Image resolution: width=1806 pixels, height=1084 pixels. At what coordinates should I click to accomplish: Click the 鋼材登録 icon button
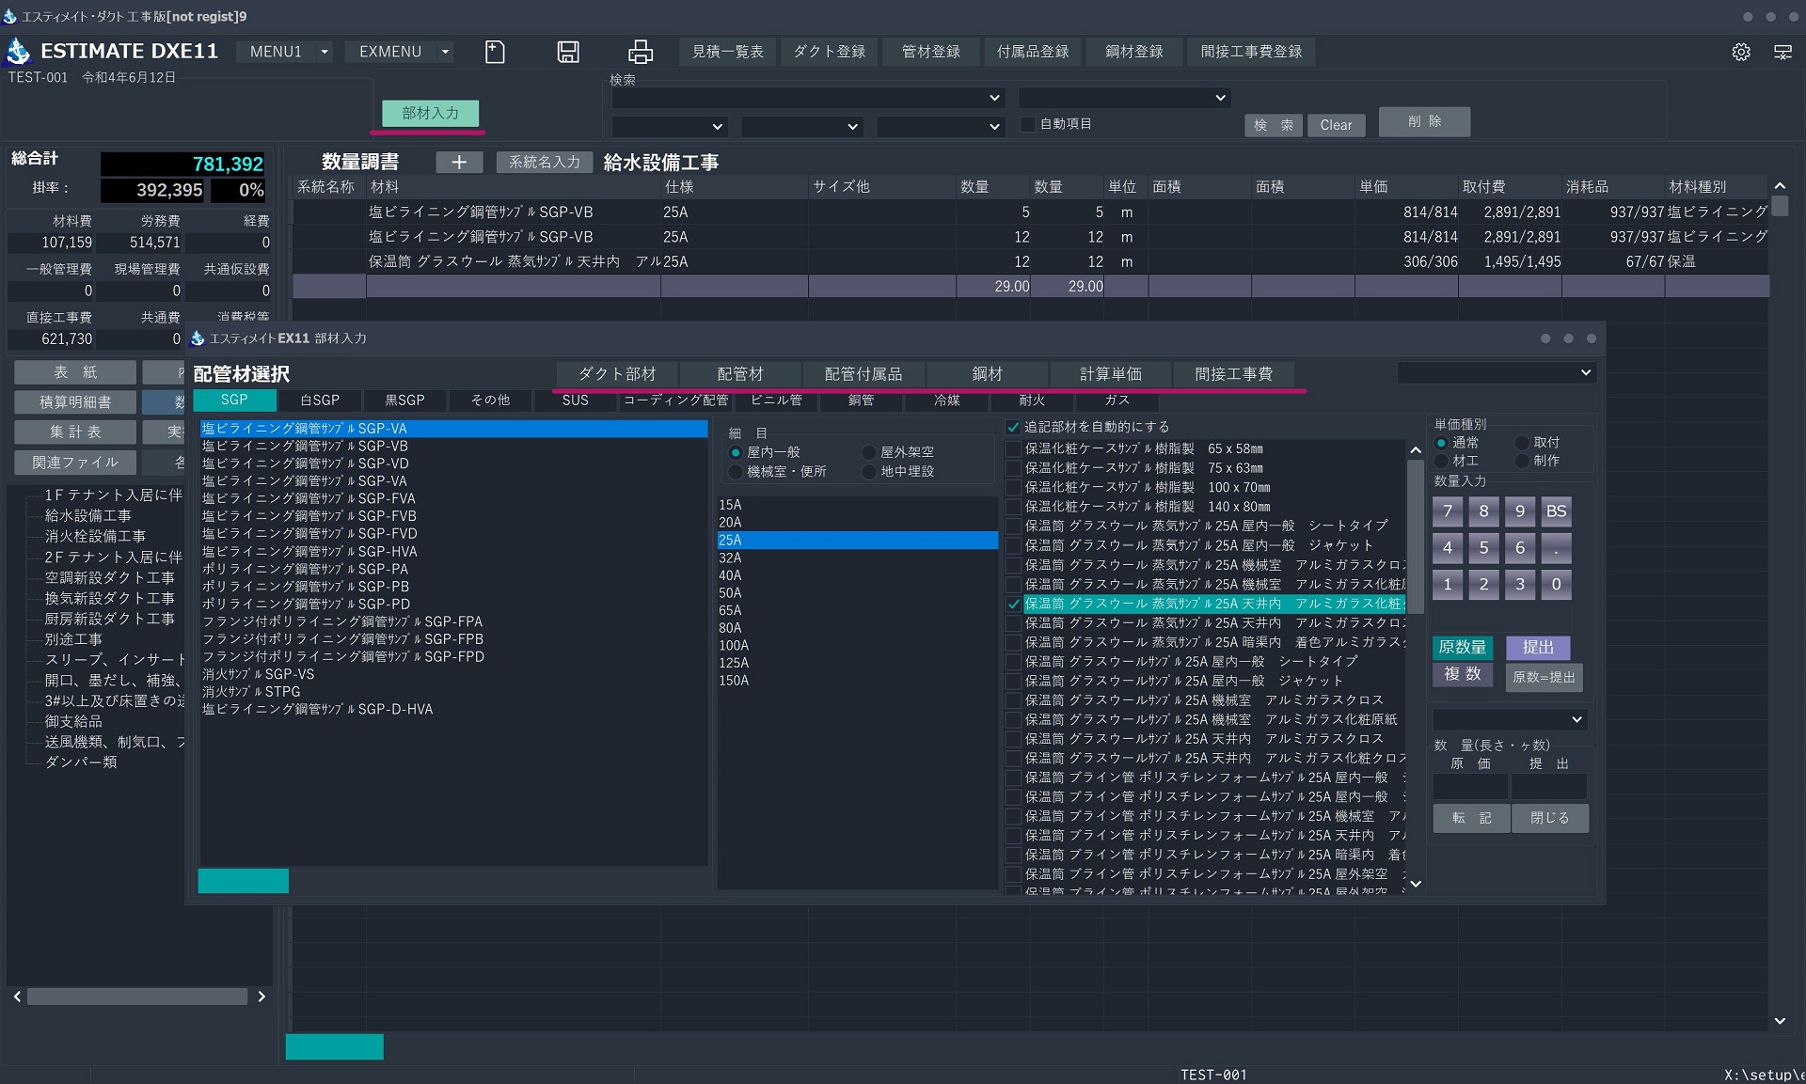(1132, 52)
